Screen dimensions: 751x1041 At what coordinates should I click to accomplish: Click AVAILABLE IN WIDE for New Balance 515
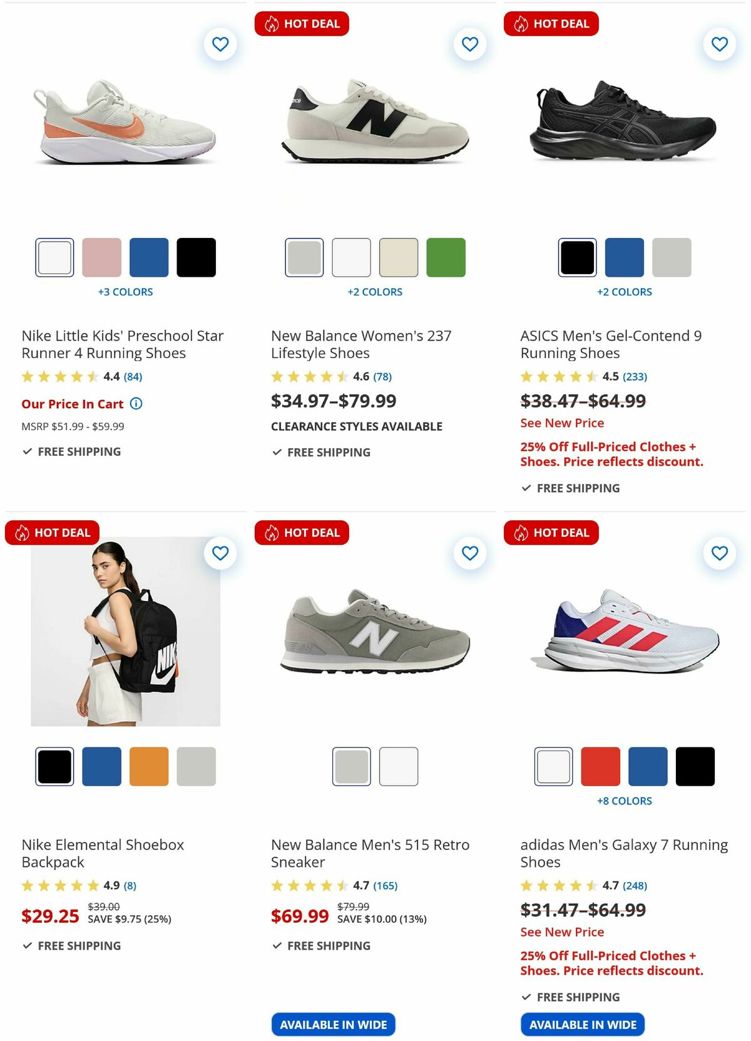pos(333,1024)
